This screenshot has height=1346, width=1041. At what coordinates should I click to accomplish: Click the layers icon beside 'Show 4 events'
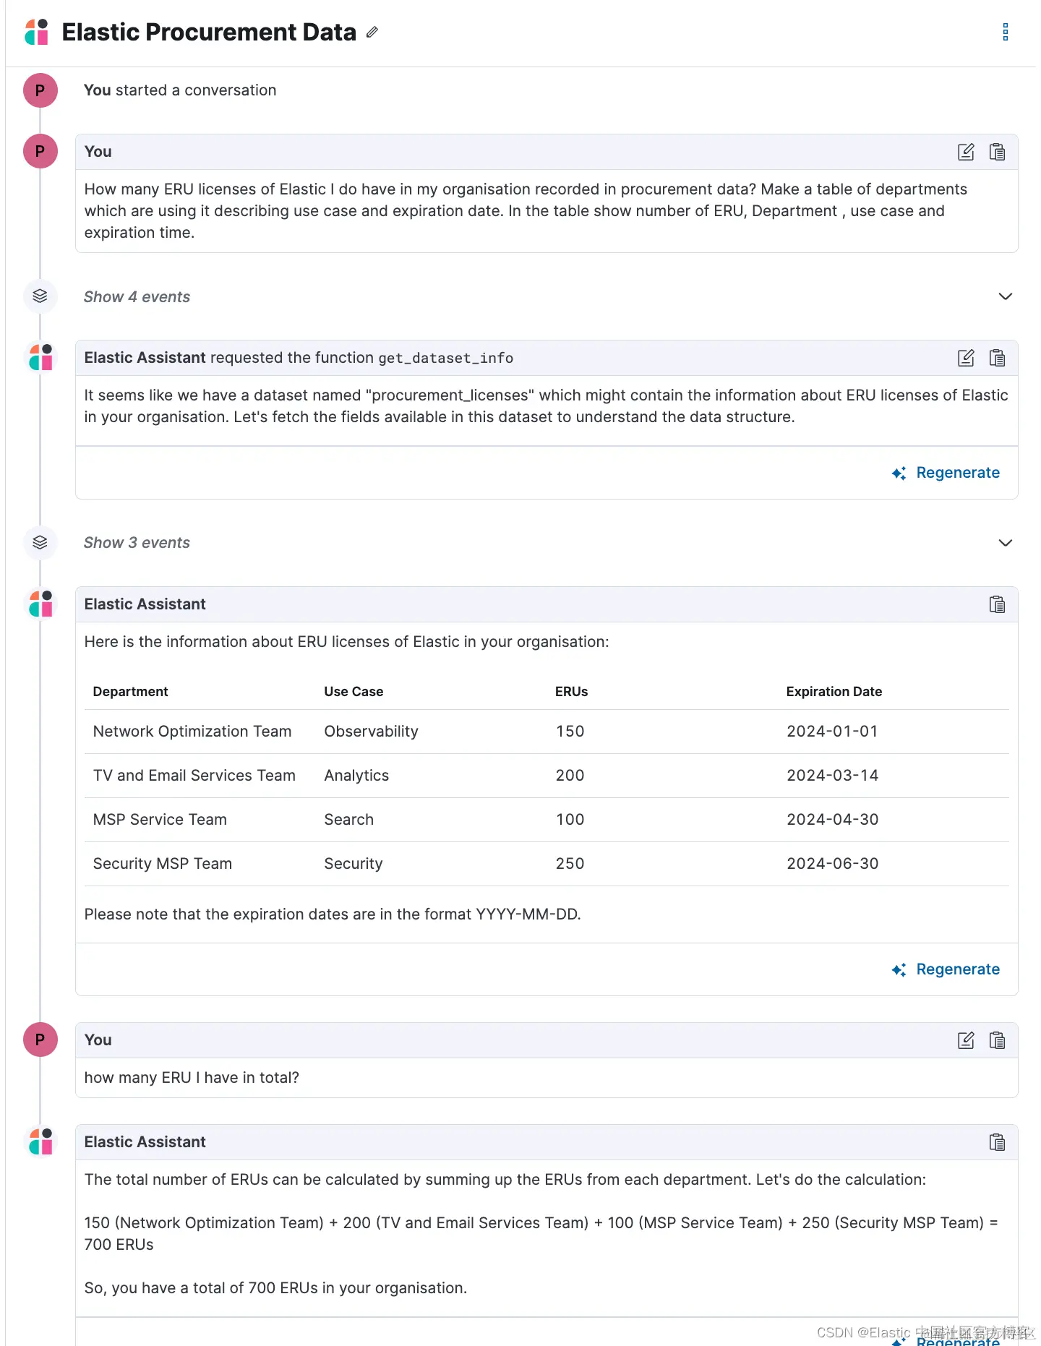(x=40, y=296)
